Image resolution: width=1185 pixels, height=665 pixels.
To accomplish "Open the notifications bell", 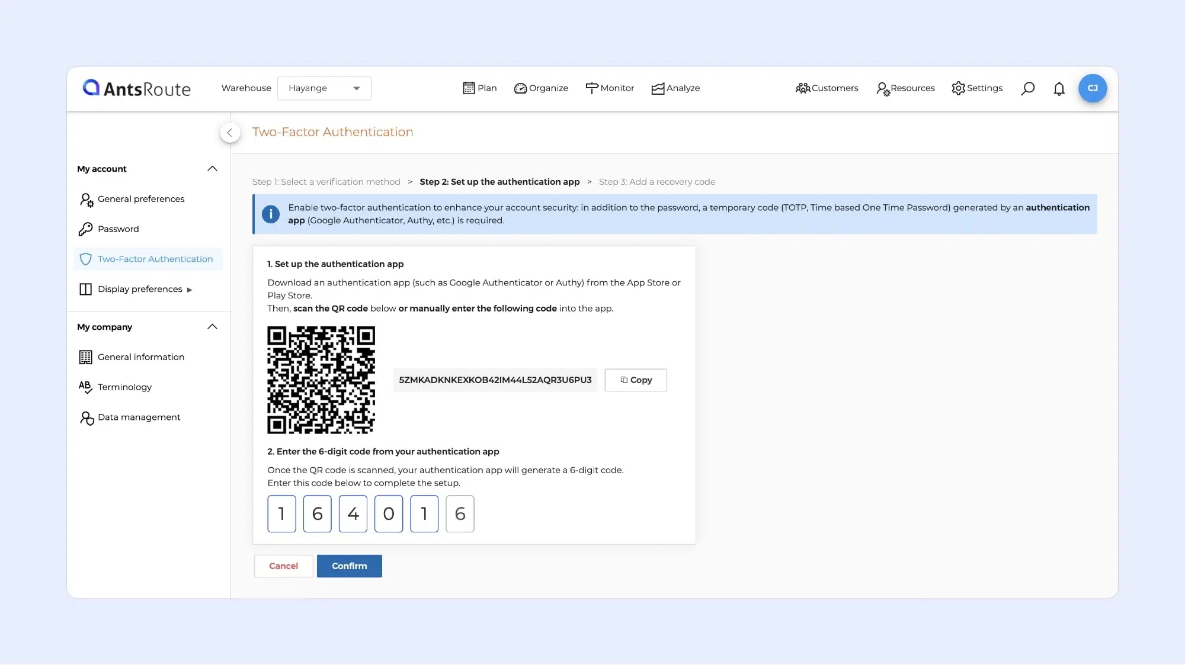I will [1059, 89].
